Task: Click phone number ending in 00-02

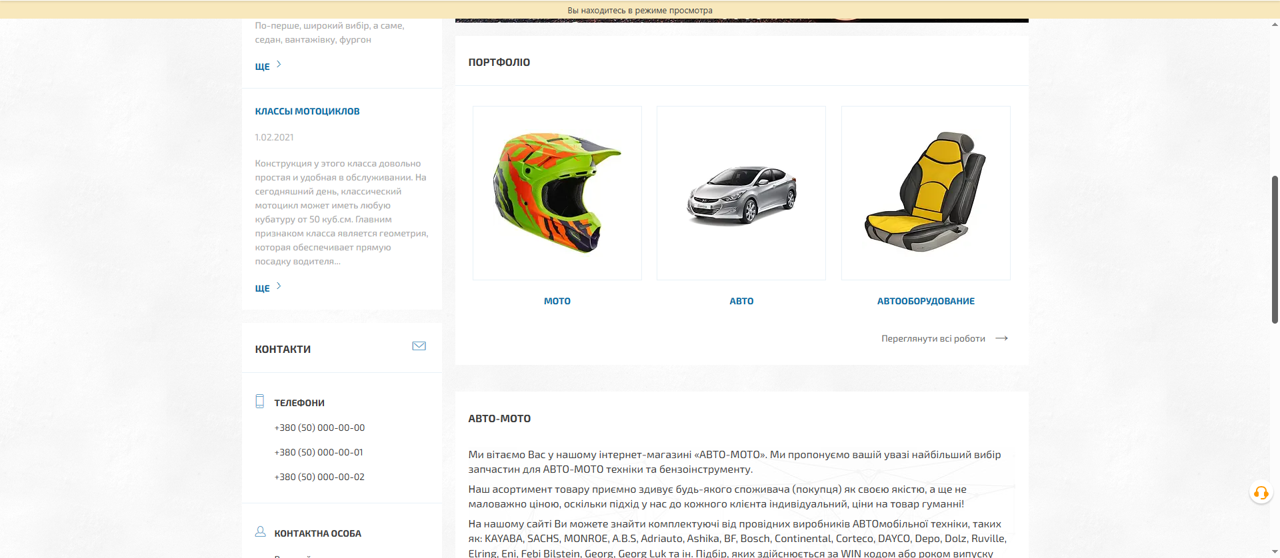Action: [319, 477]
